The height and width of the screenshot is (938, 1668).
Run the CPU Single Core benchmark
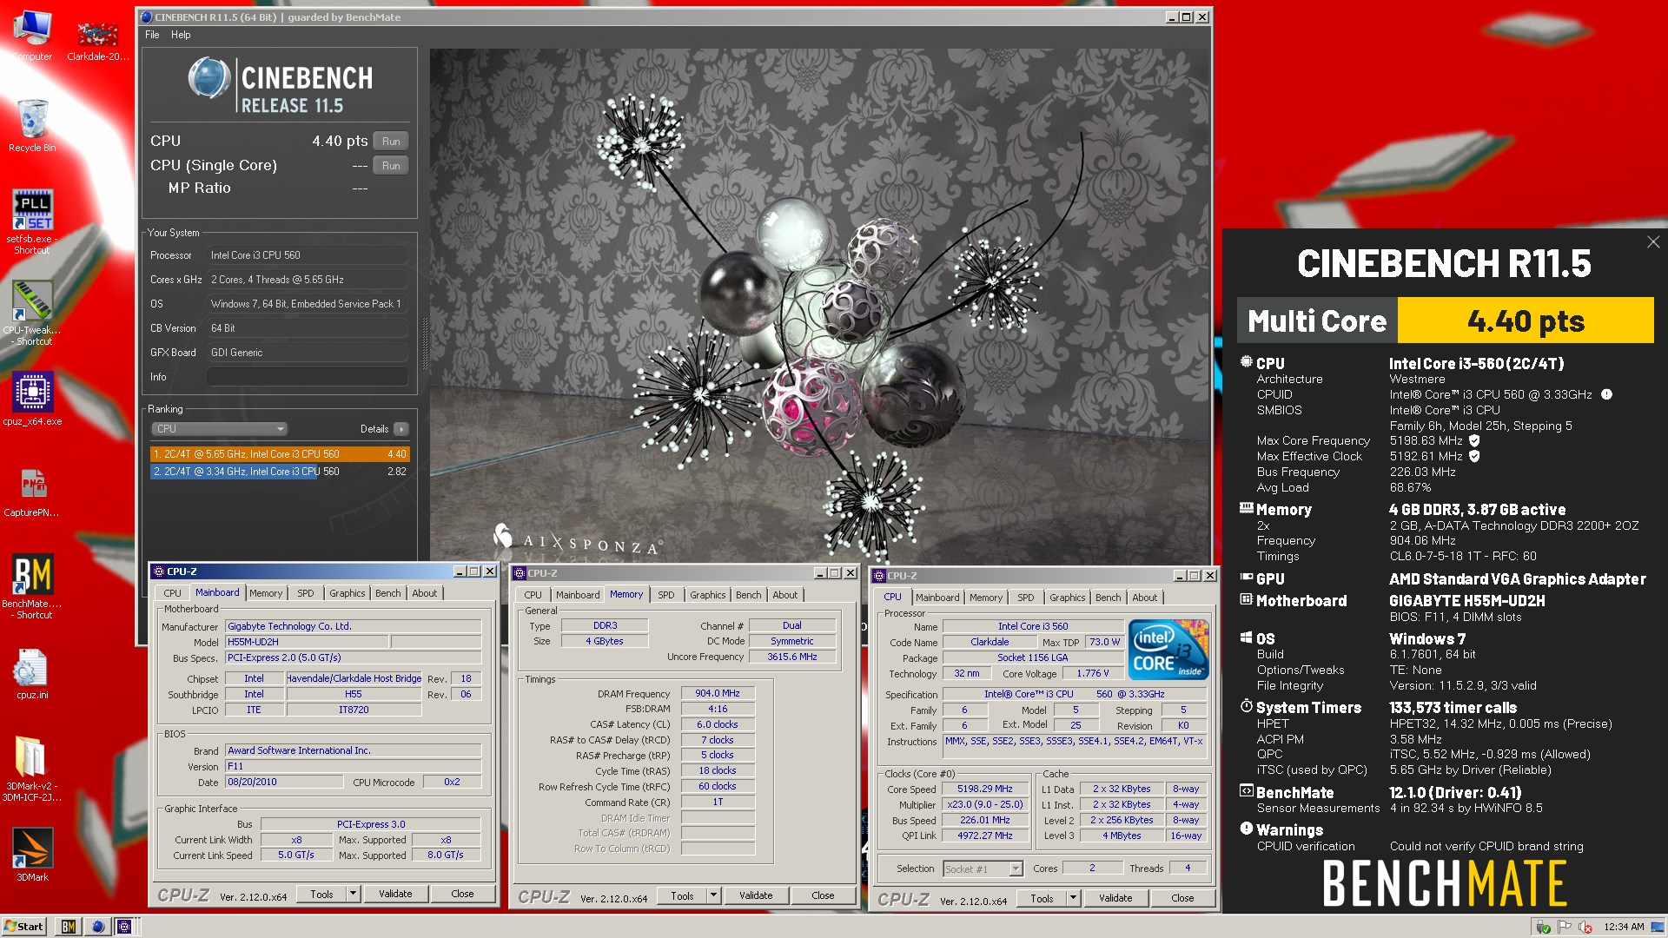click(391, 166)
